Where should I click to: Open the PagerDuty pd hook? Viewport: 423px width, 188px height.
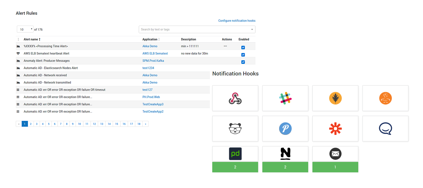(x=235, y=154)
